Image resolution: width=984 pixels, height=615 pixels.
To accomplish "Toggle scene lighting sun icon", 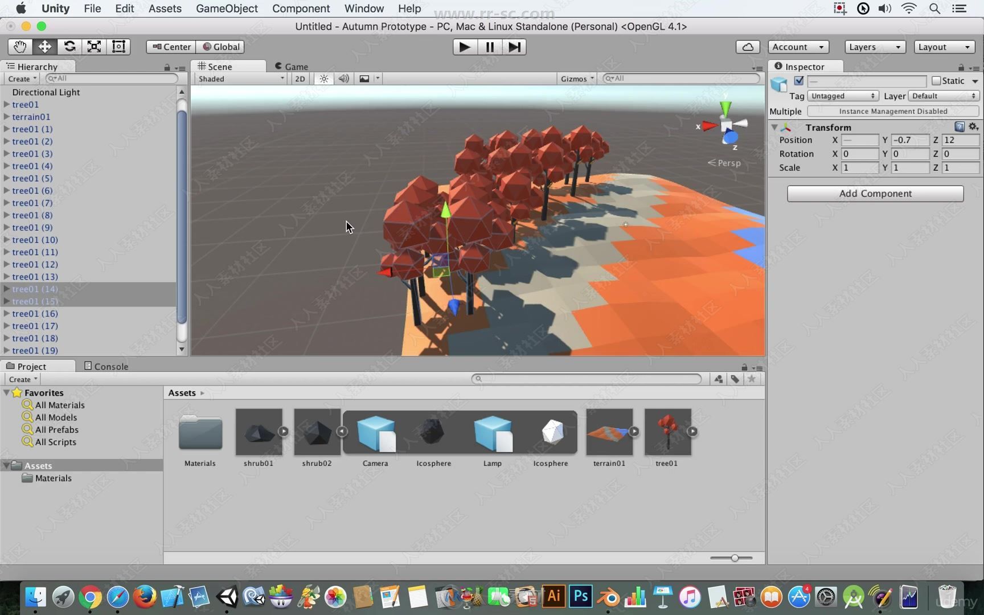I will tap(324, 79).
